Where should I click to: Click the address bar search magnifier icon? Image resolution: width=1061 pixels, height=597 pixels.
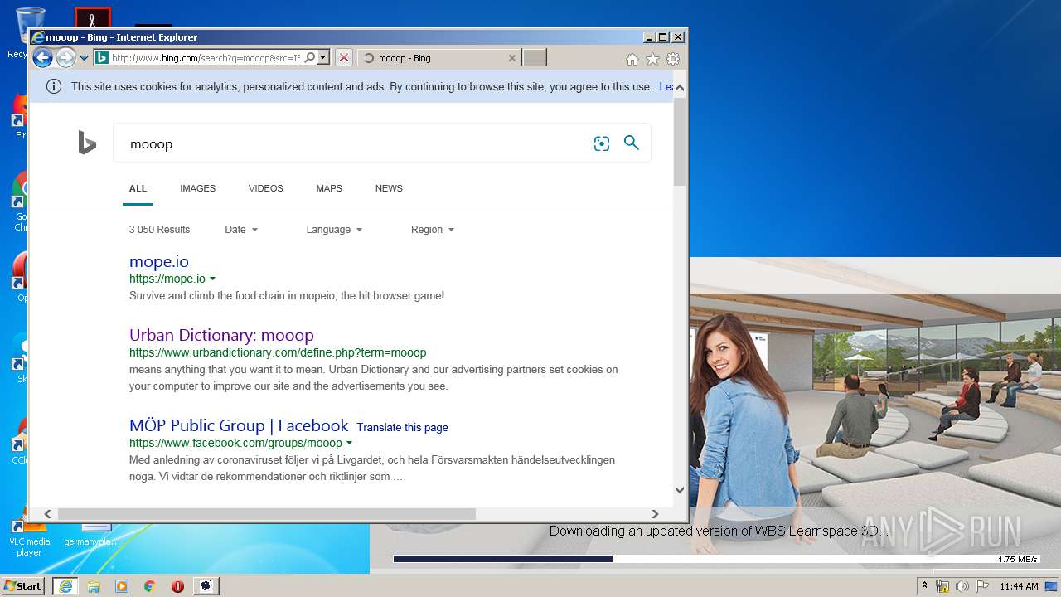310,58
